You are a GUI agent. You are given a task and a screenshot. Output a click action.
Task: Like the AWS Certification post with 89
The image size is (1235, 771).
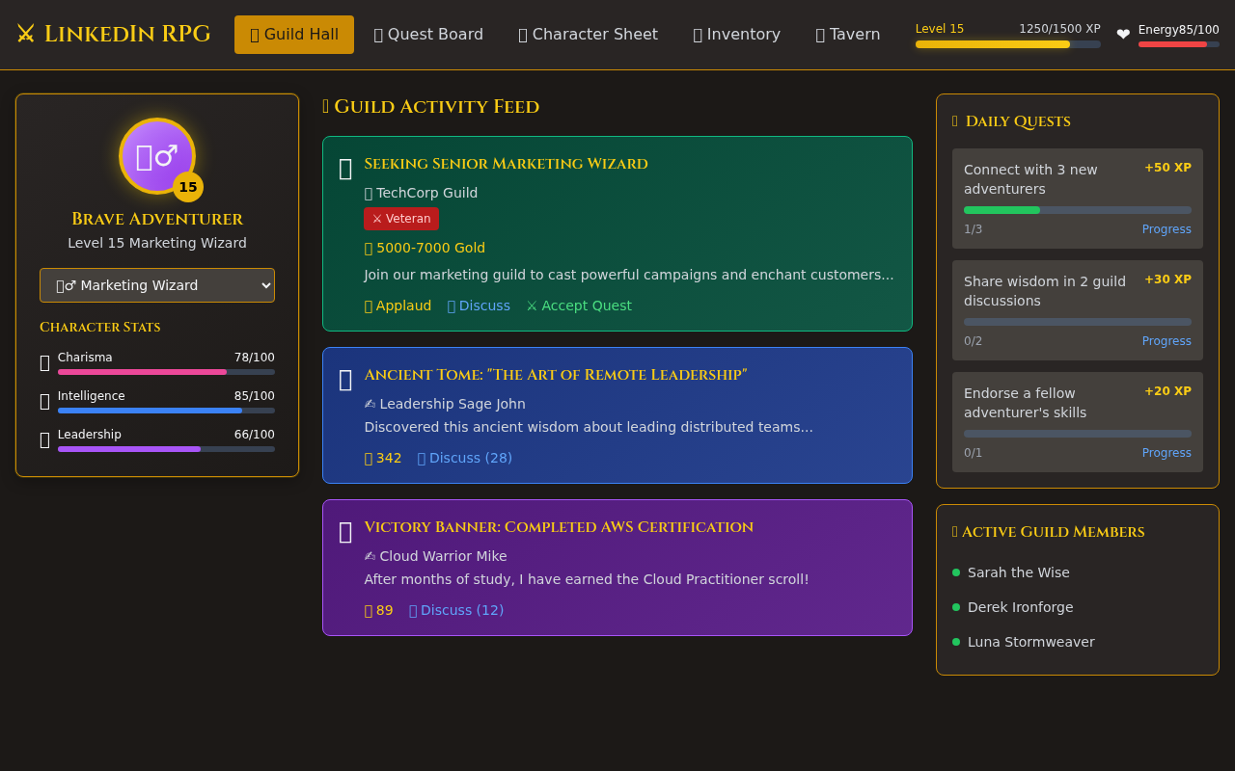[378, 610]
